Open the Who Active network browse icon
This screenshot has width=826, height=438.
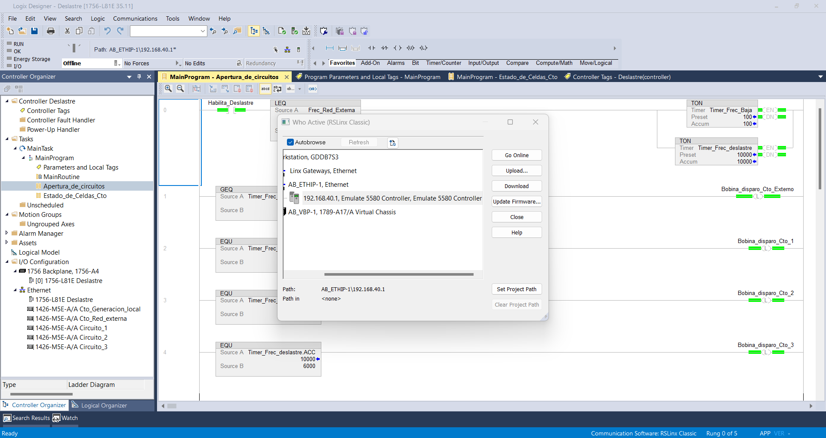287,50
